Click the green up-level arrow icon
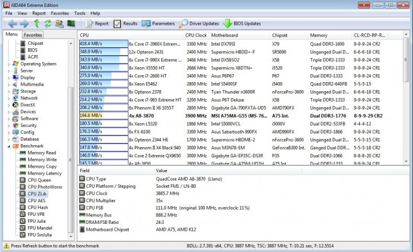The width and height of the screenshot is (413, 252). [37, 24]
